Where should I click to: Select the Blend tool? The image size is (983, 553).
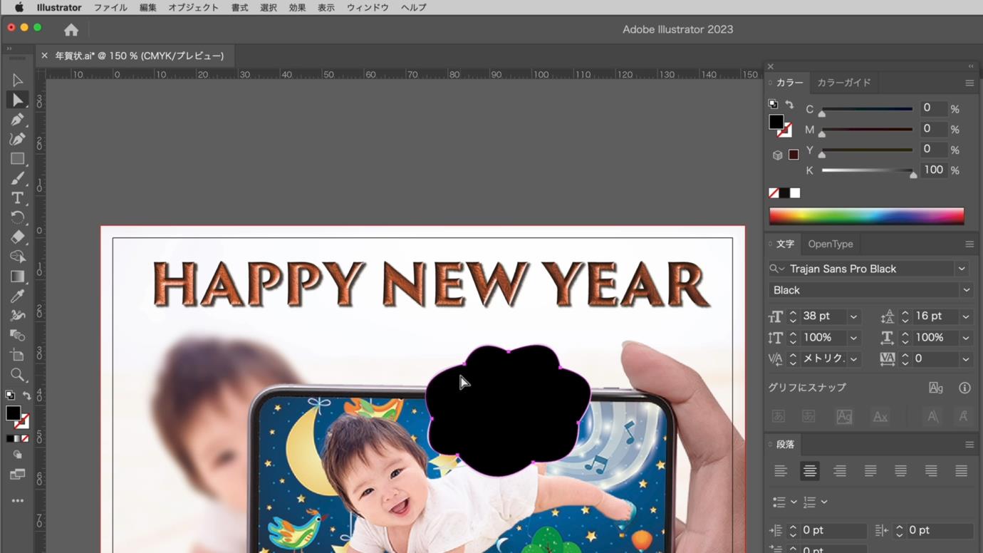[x=17, y=335]
